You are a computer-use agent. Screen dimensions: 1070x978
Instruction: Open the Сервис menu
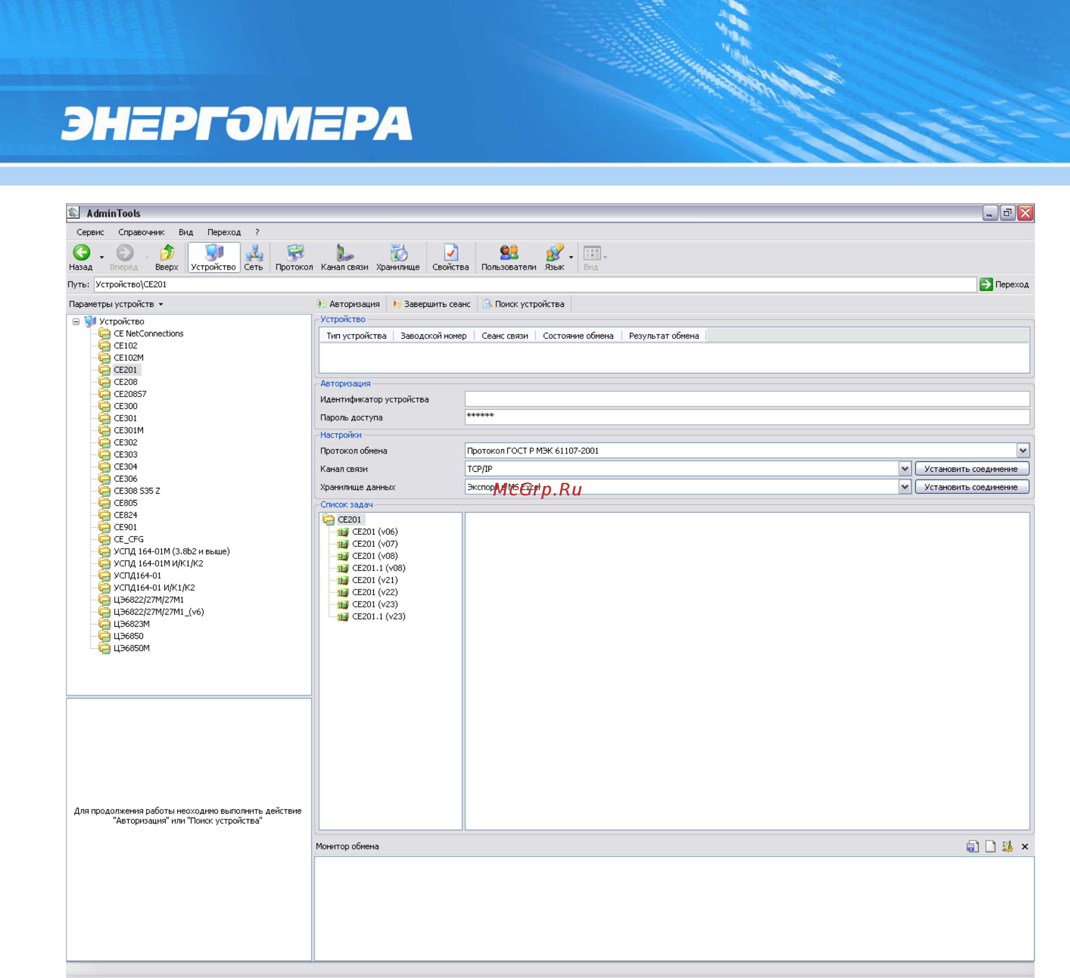(90, 232)
